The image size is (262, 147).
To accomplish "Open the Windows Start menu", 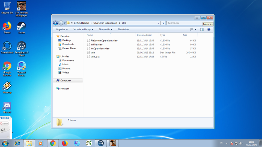I will click(5, 143).
